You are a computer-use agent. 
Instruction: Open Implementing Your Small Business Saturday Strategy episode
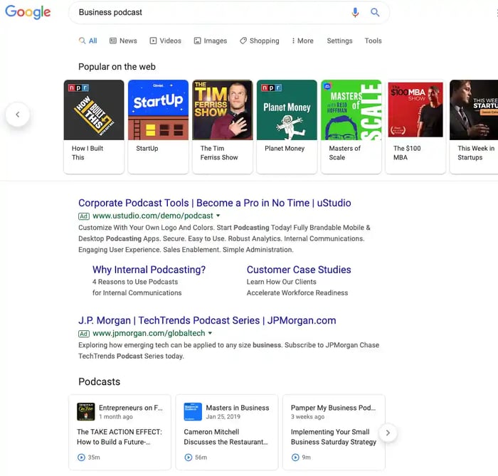click(x=334, y=437)
